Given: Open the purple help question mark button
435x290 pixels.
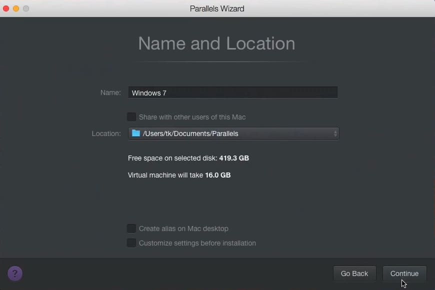Looking at the screenshot, I should pos(15,273).
